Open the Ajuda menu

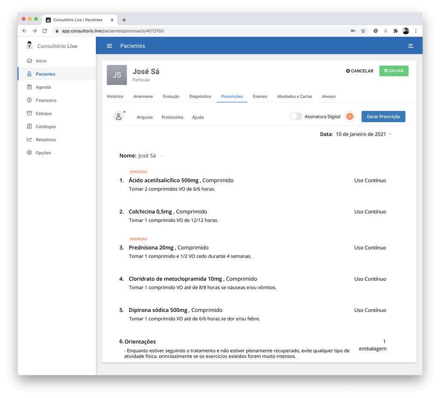pos(198,117)
